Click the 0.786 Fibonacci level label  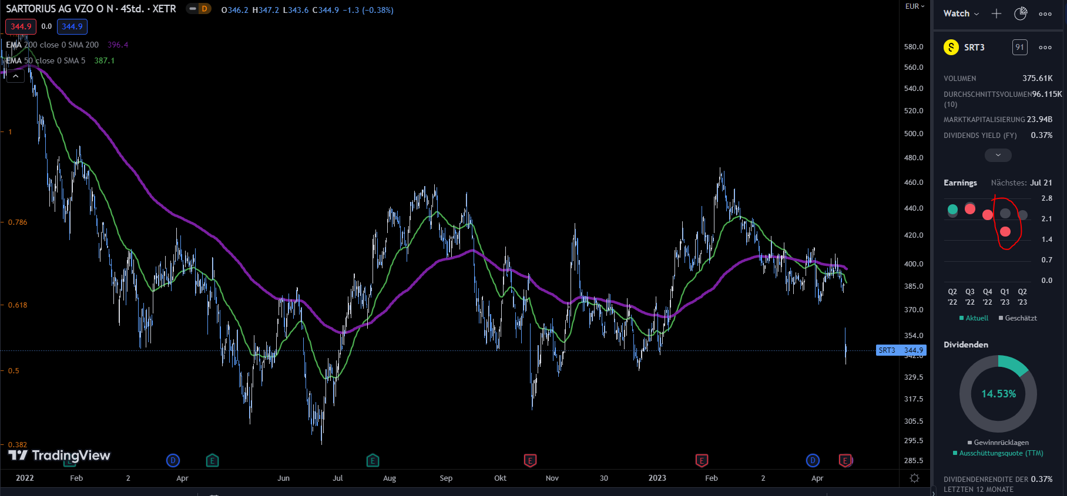[18, 222]
